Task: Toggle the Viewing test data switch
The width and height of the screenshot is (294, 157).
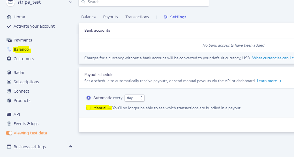Action: pos(9,133)
